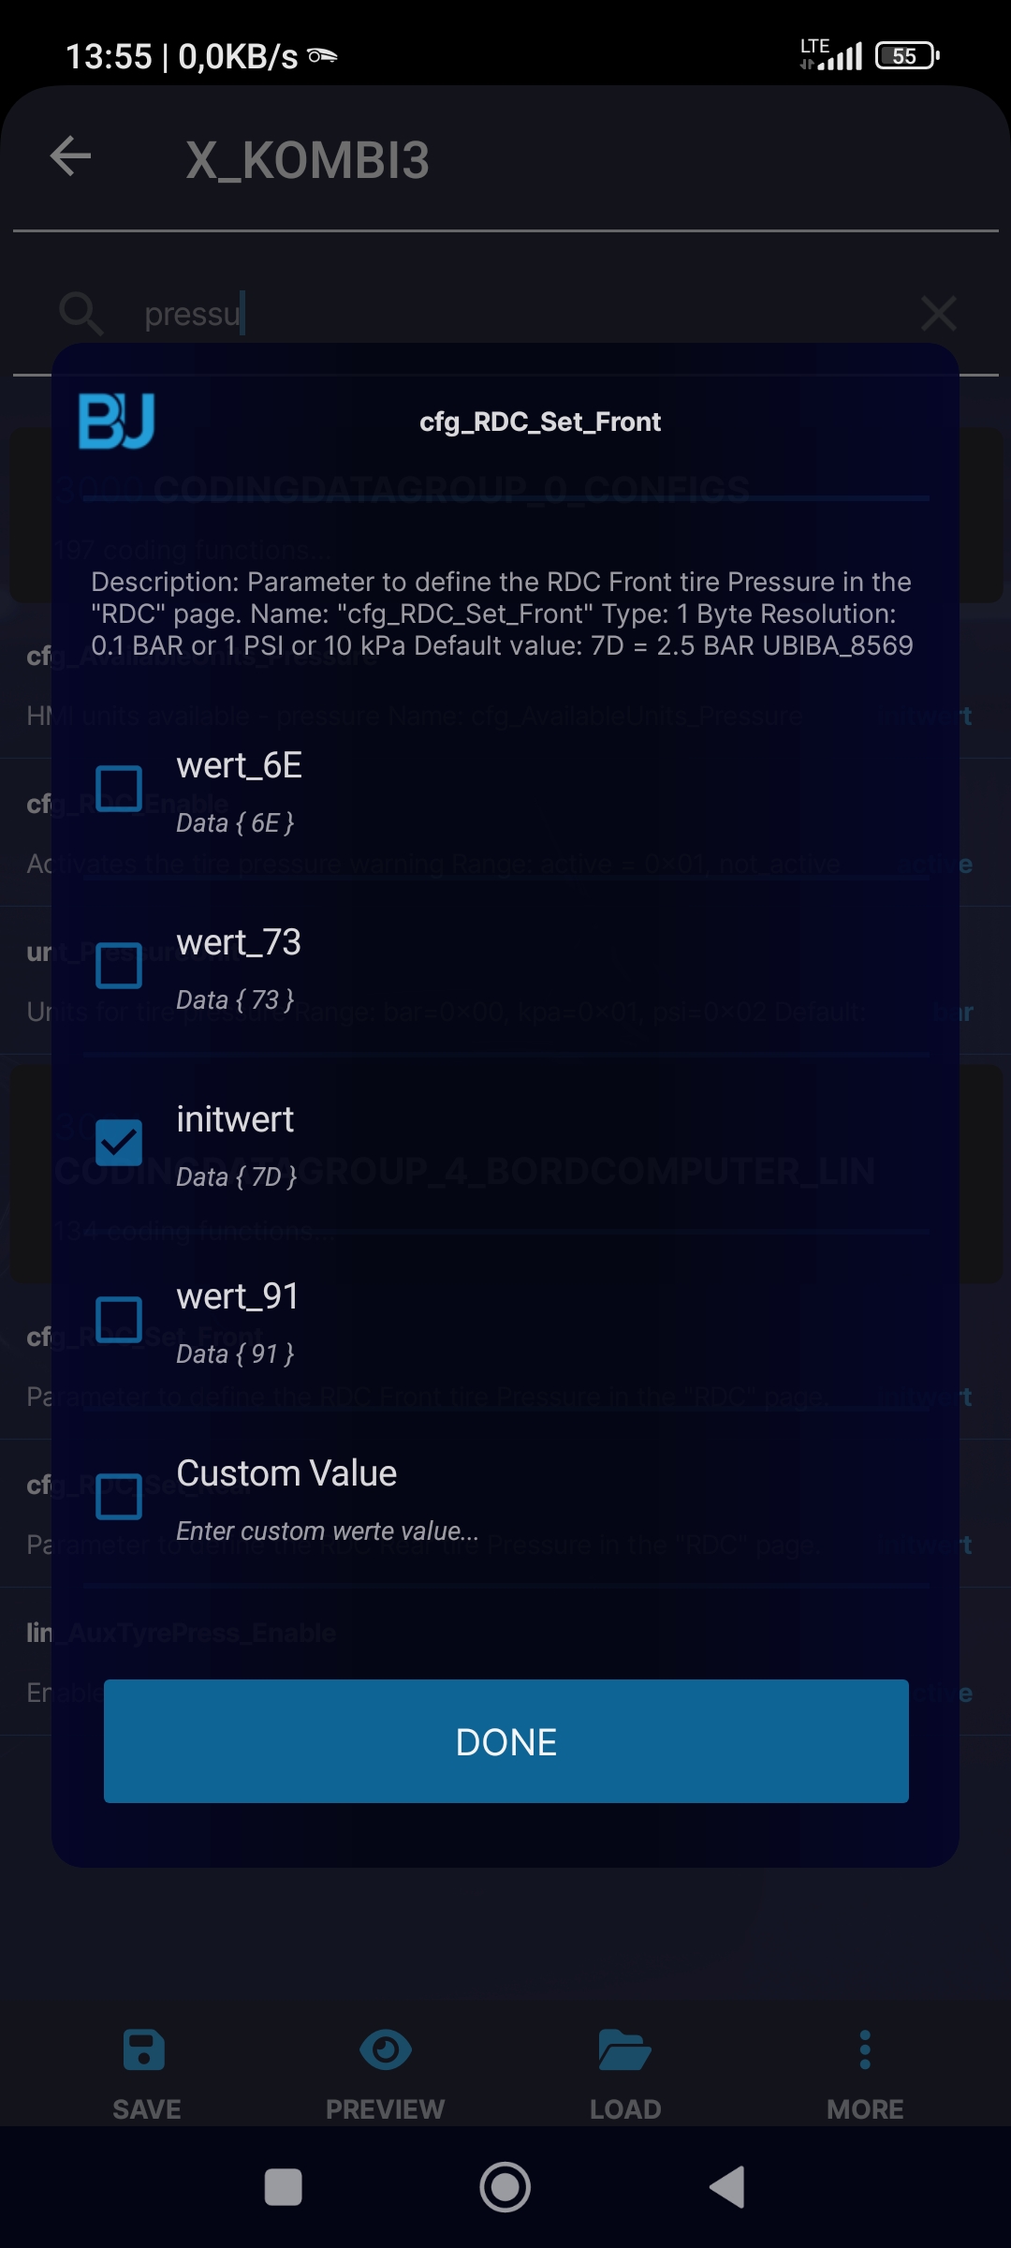Enable the wert_73 option checkbox
This screenshot has width=1011, height=2248.
119,966
